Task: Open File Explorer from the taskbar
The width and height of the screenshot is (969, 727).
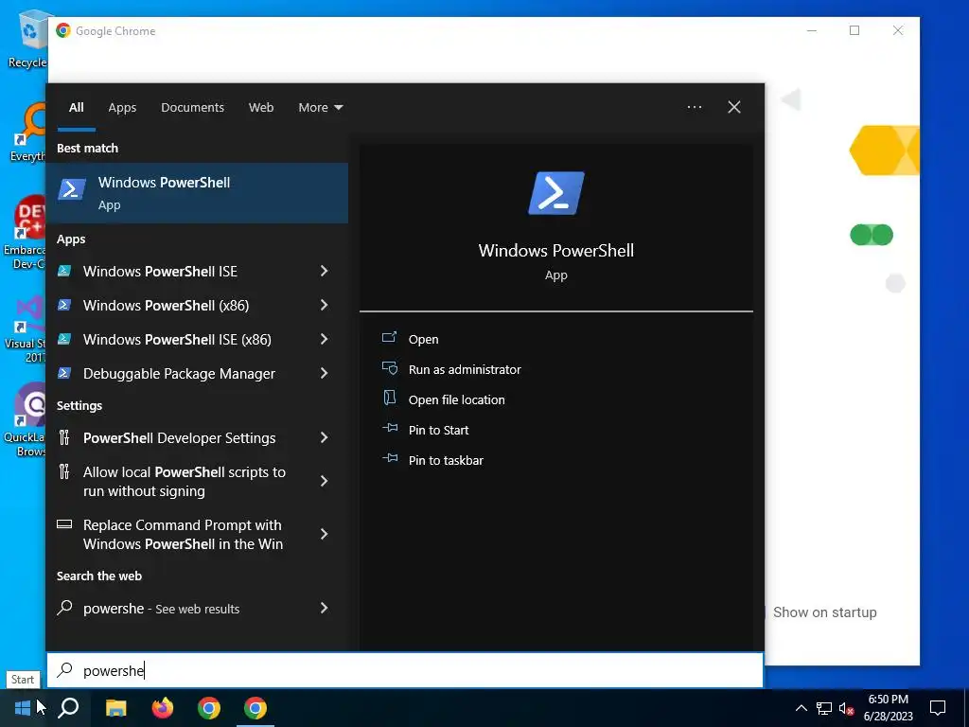Action: coord(115,708)
